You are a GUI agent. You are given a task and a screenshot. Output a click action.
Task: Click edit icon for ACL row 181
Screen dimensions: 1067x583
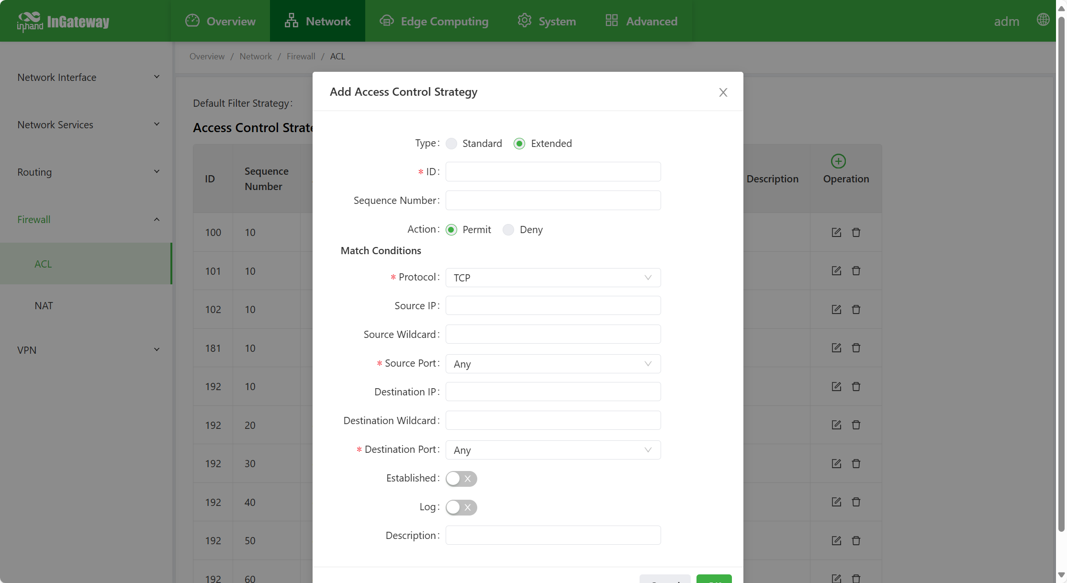836,348
